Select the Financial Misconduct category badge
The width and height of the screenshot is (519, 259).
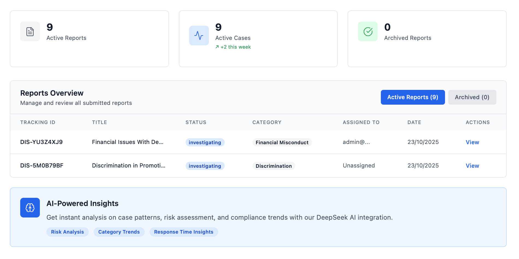[x=282, y=142]
